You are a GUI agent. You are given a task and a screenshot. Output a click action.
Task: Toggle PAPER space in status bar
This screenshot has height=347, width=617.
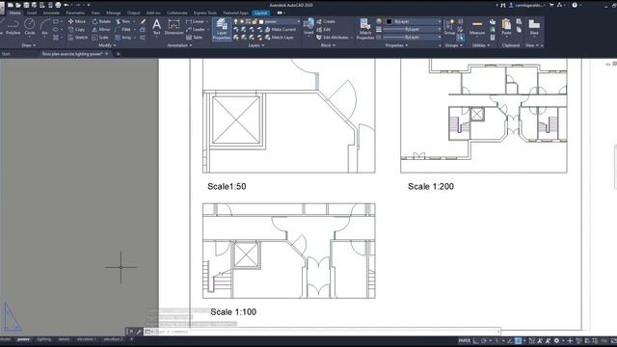[x=465, y=340]
